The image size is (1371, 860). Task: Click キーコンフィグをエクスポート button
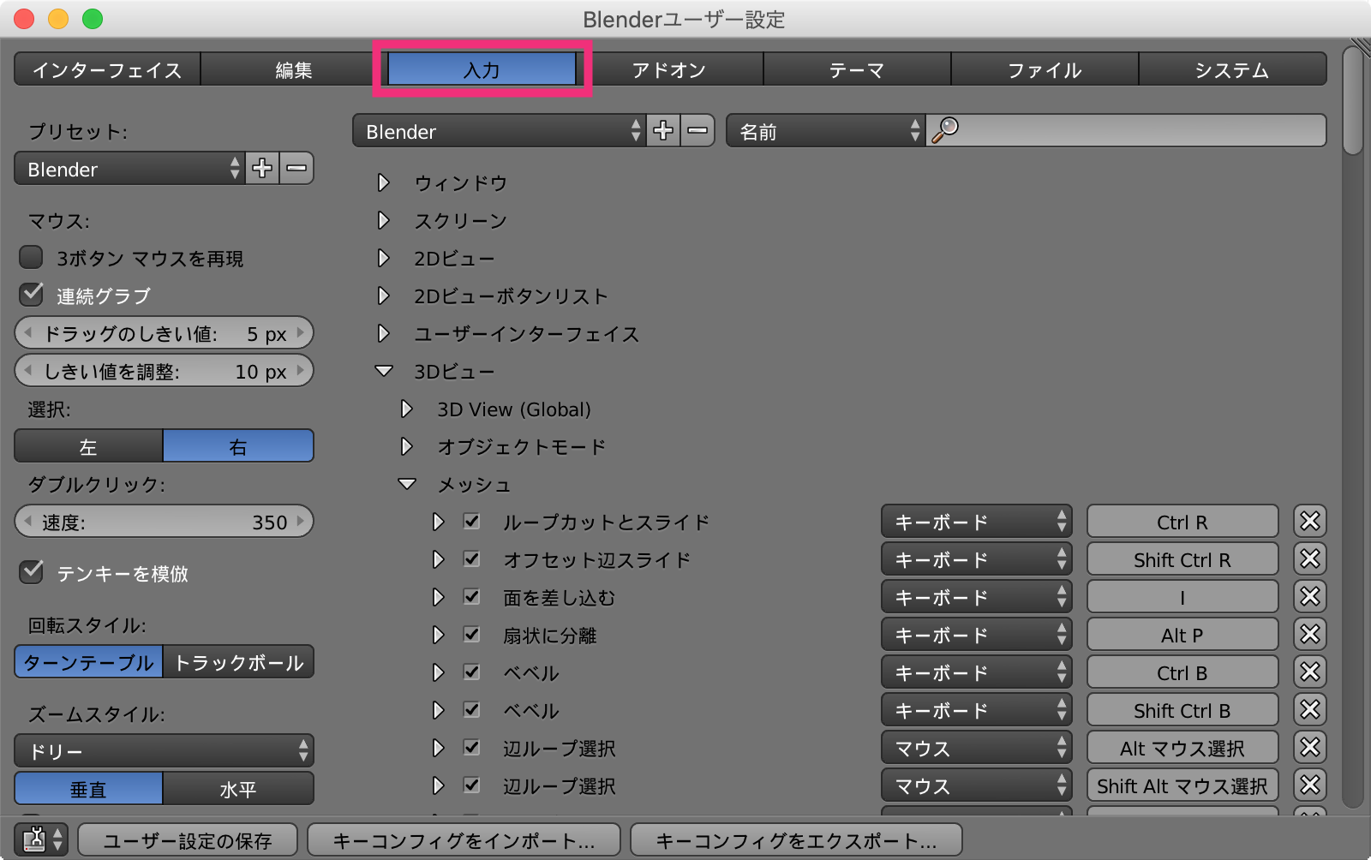[x=796, y=840]
